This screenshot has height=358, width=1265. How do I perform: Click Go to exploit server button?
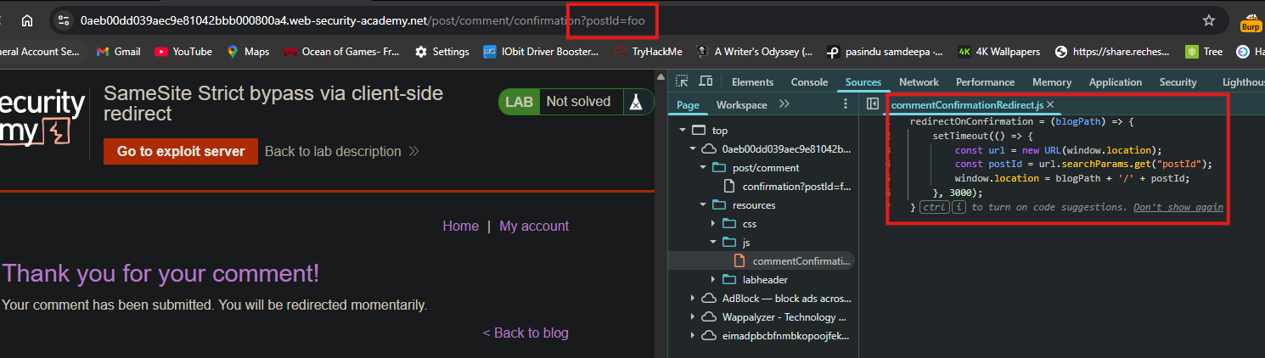click(181, 151)
